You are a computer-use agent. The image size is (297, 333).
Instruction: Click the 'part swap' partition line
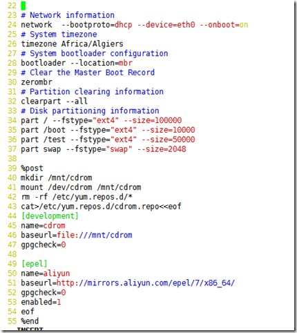click(104, 149)
